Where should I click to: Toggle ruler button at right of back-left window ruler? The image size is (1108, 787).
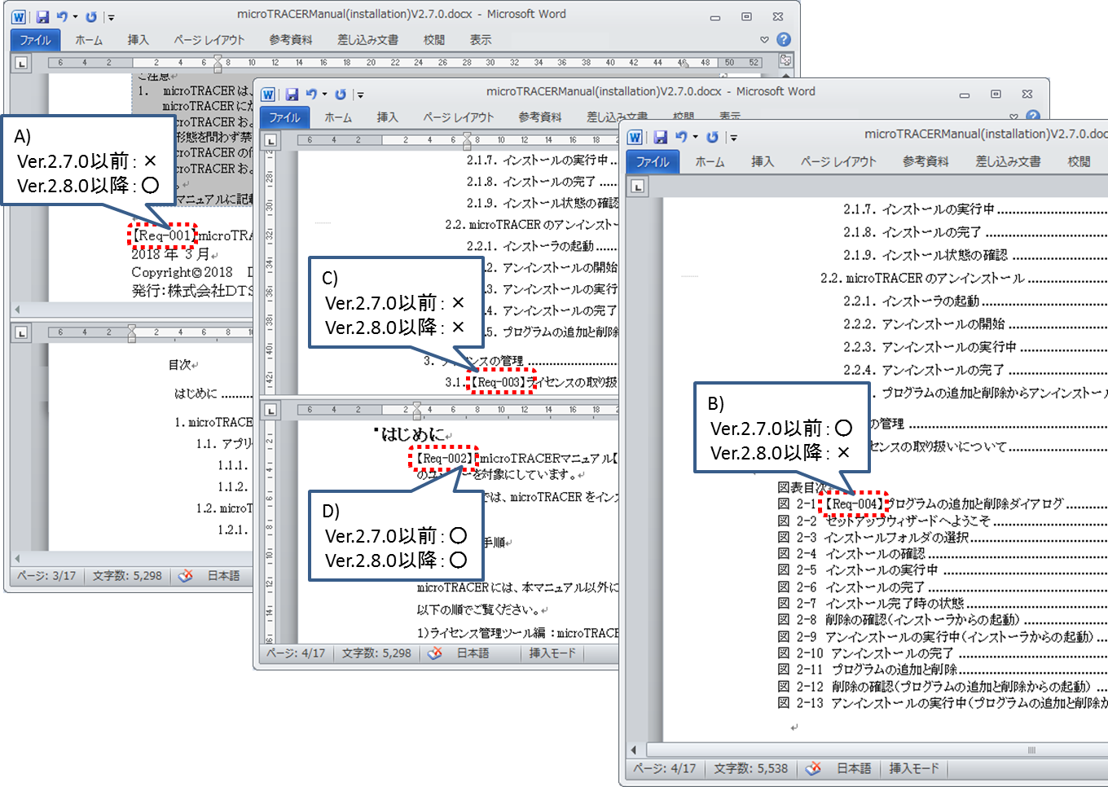785,61
